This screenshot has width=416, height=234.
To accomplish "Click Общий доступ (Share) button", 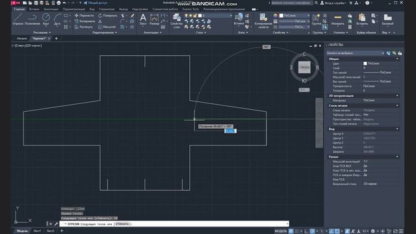I will tap(96, 3).
